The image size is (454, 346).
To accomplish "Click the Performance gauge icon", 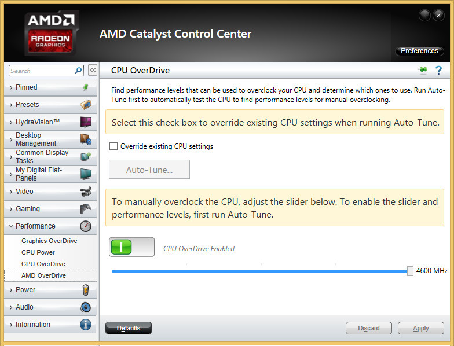I will (86, 226).
